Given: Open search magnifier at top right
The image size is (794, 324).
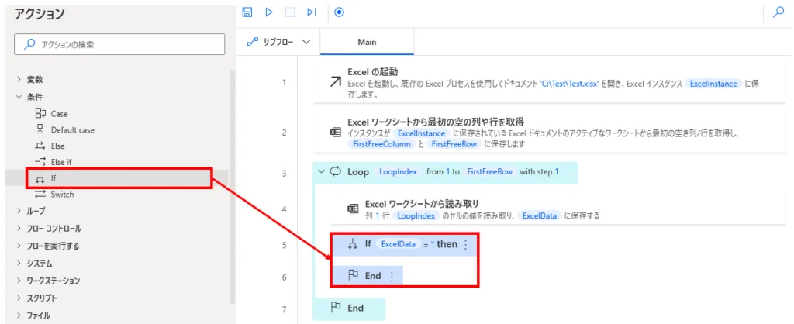Looking at the screenshot, I should point(778,12).
